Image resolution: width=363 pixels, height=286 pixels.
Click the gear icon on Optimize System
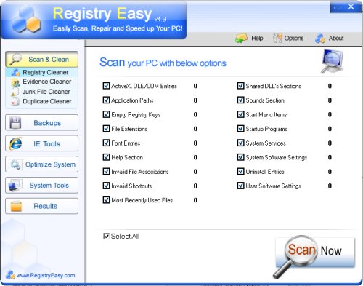tap(16, 164)
